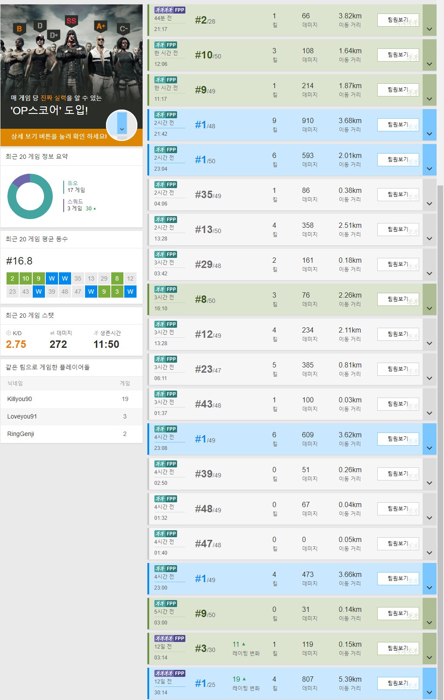Image resolution: width=444 pixels, height=700 pixels.
Task: Click the SS grade badge in banner
Action: (71, 21)
